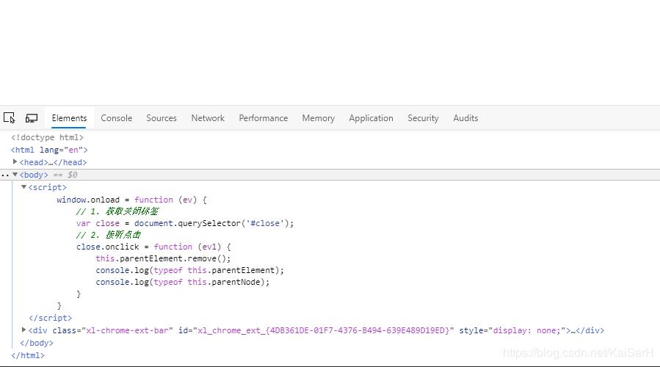This screenshot has height=367, width=660.
Task: Click the close.onclick function line
Action: point(153,247)
